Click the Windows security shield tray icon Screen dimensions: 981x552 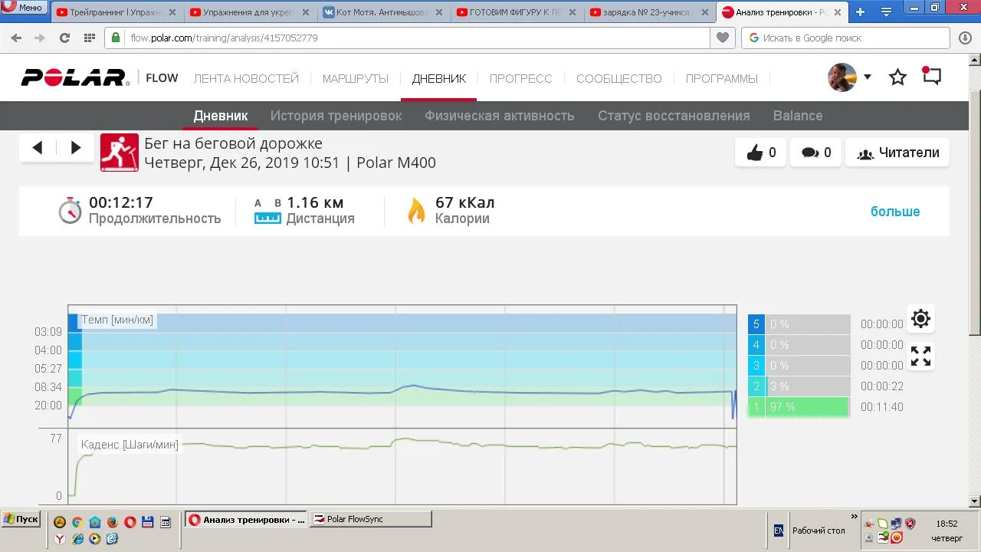coord(910,524)
